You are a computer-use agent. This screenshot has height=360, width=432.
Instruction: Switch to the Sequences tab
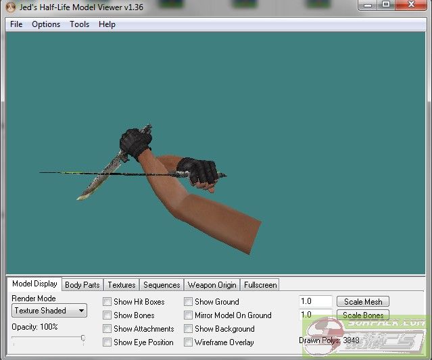(x=162, y=285)
